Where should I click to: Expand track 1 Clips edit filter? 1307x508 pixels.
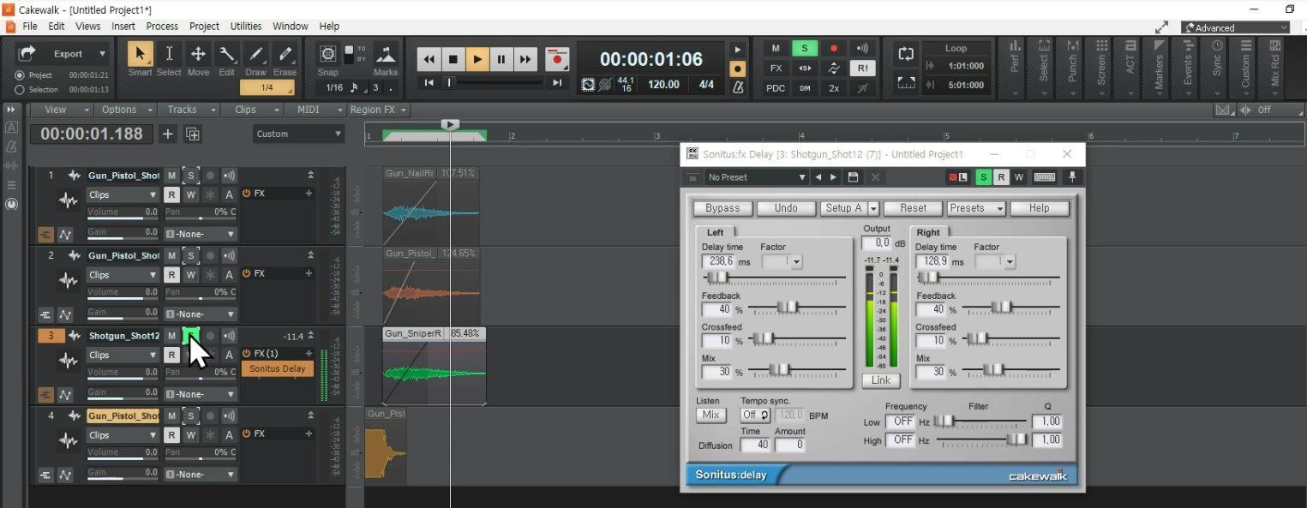point(122,194)
